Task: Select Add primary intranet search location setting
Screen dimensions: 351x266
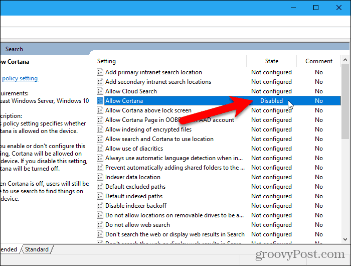Action: point(153,72)
